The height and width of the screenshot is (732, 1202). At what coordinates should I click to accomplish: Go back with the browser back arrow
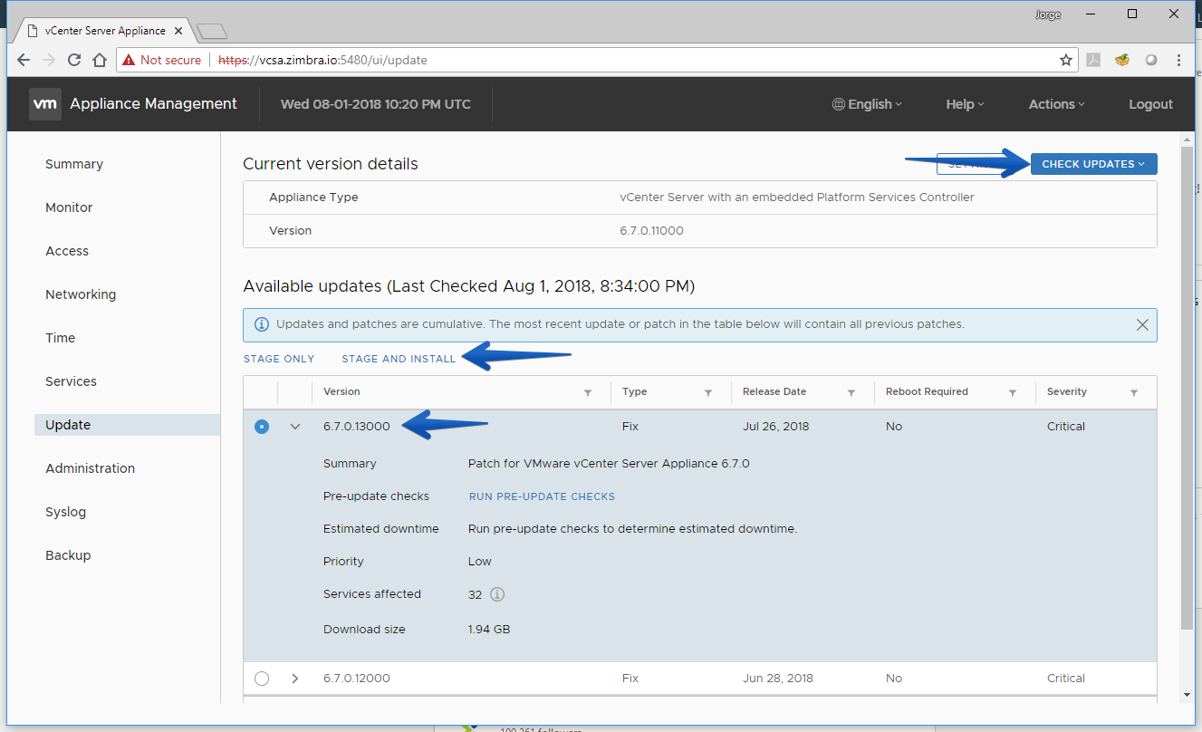pyautogui.click(x=24, y=60)
